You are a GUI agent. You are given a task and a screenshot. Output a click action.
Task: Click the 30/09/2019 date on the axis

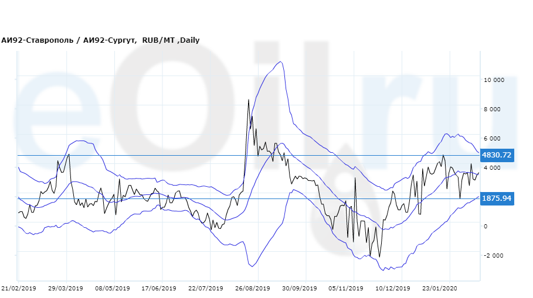click(298, 289)
